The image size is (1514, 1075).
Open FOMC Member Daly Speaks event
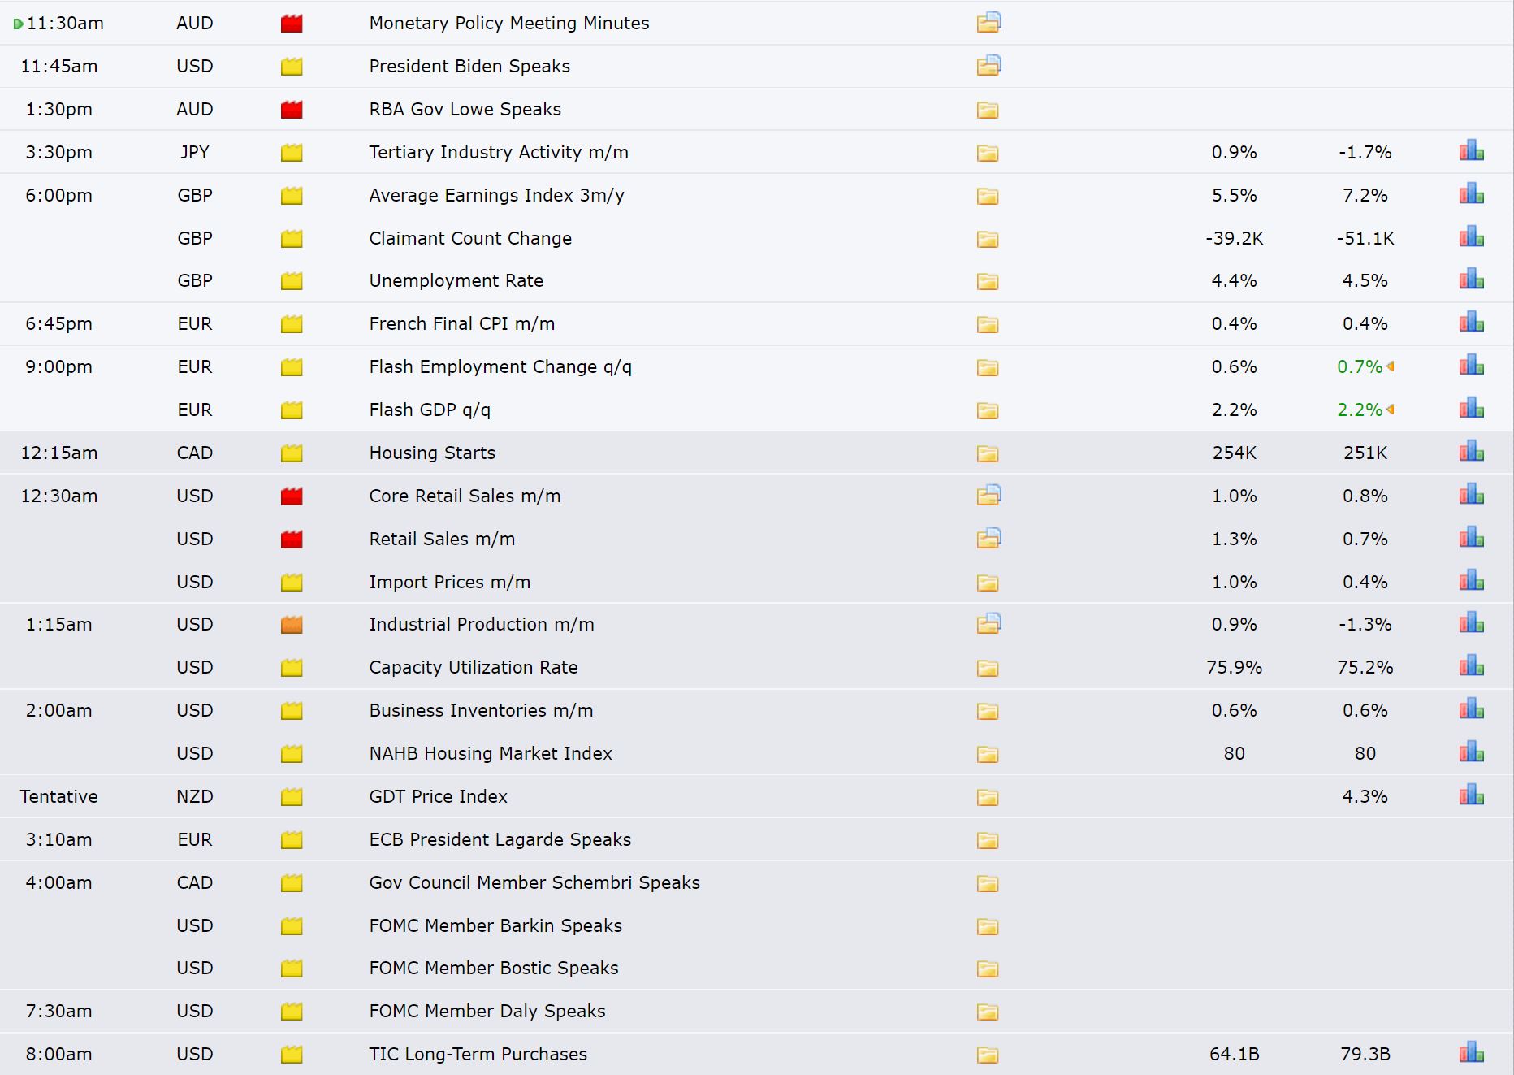(x=487, y=1011)
